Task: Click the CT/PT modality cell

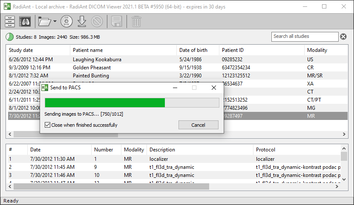Action: (x=314, y=100)
